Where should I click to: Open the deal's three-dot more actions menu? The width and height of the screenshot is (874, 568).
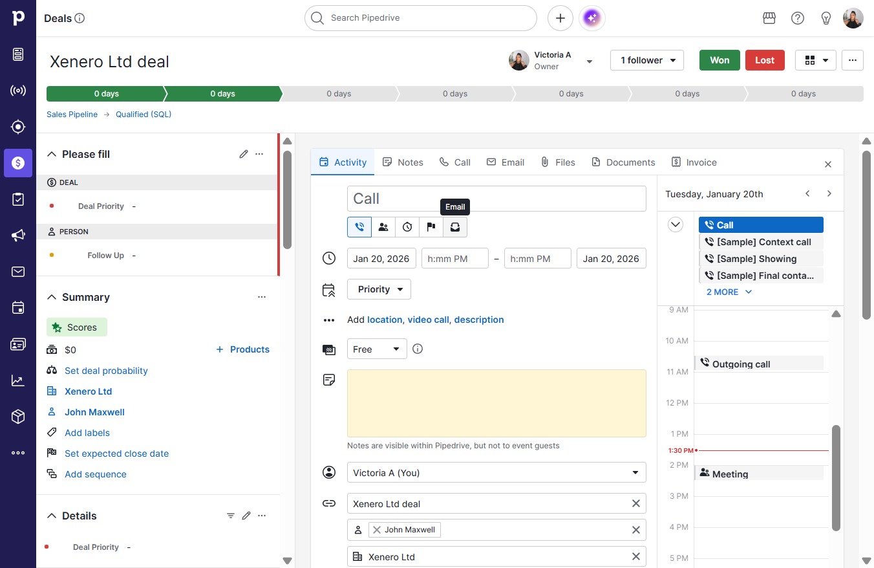pyautogui.click(x=853, y=60)
